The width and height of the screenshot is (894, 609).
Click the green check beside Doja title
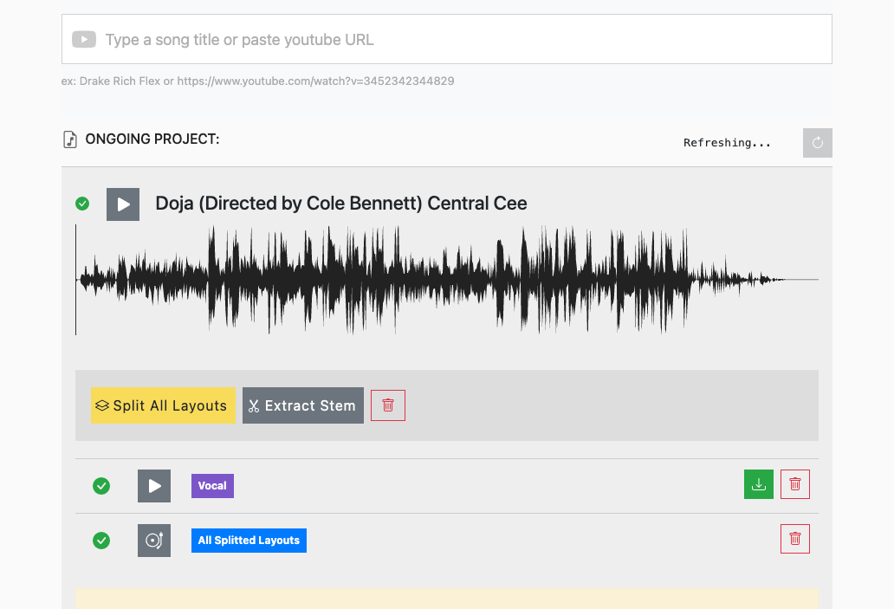coord(82,204)
